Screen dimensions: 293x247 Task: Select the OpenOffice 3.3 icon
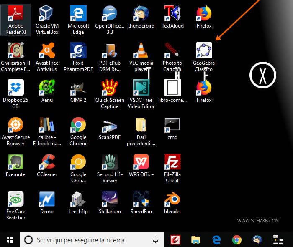pyautogui.click(x=110, y=20)
